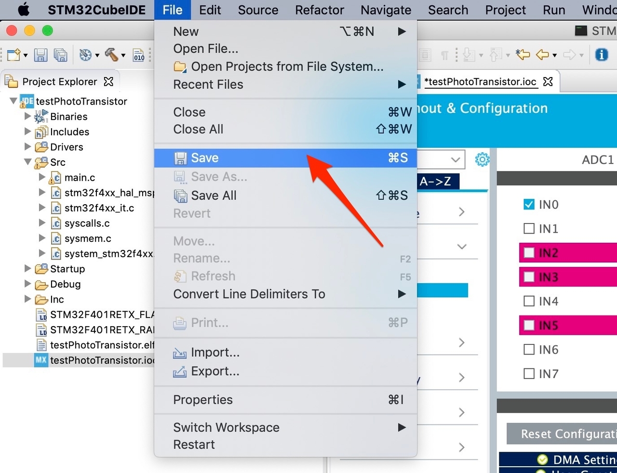Image resolution: width=617 pixels, height=473 pixels.
Task: Check the IN1 checkbox
Action: pyautogui.click(x=529, y=229)
